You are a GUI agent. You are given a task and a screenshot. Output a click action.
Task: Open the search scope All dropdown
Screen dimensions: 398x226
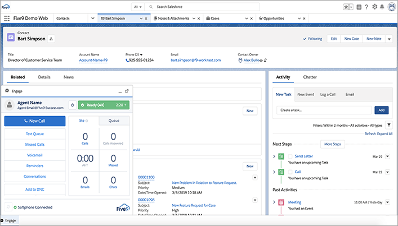(x=137, y=7)
